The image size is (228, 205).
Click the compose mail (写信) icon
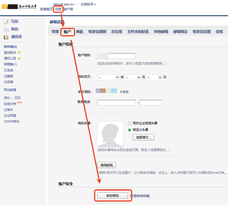[6, 22]
